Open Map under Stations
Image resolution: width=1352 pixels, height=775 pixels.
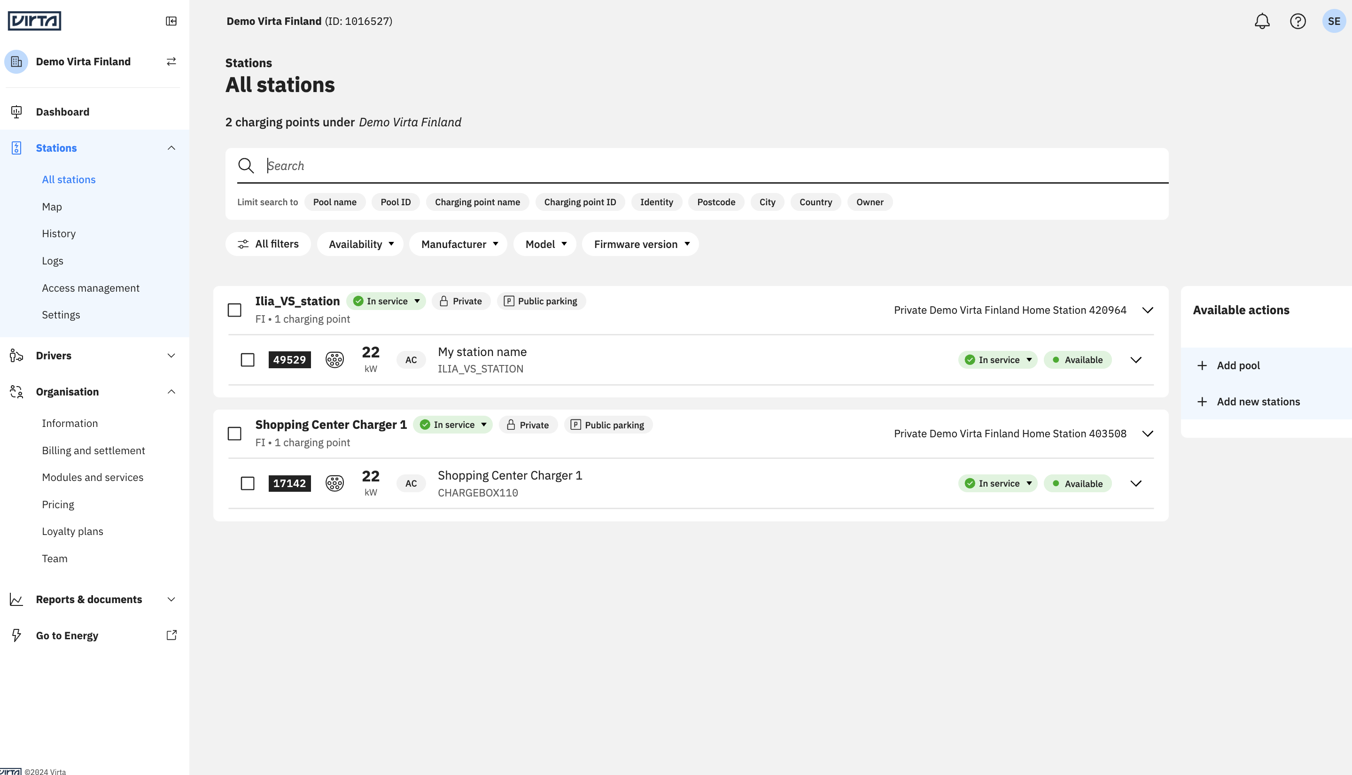(52, 207)
